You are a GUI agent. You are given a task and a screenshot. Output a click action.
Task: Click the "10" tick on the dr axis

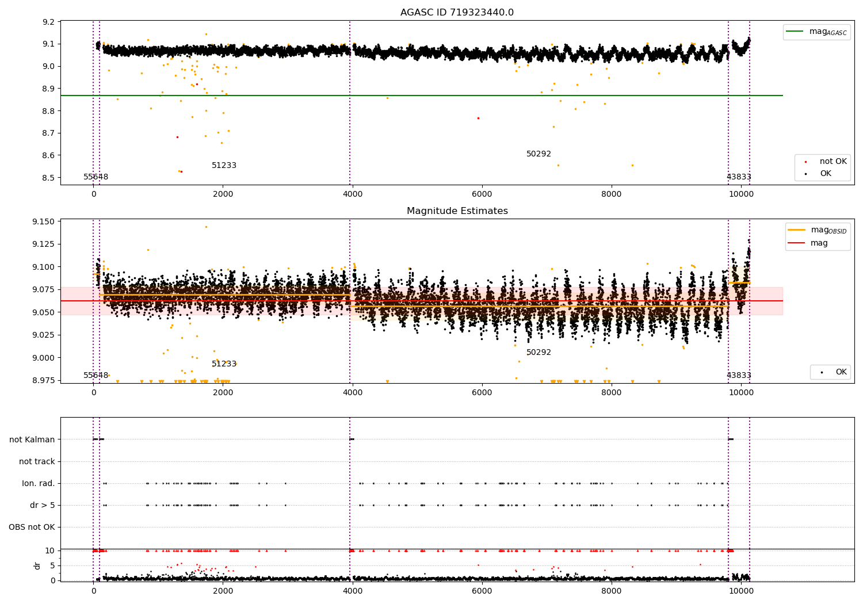[50, 551]
